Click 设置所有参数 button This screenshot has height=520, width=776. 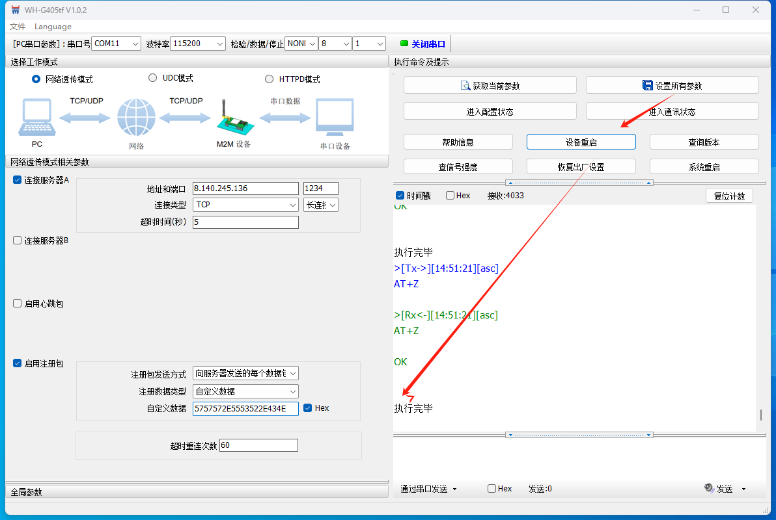(x=672, y=85)
